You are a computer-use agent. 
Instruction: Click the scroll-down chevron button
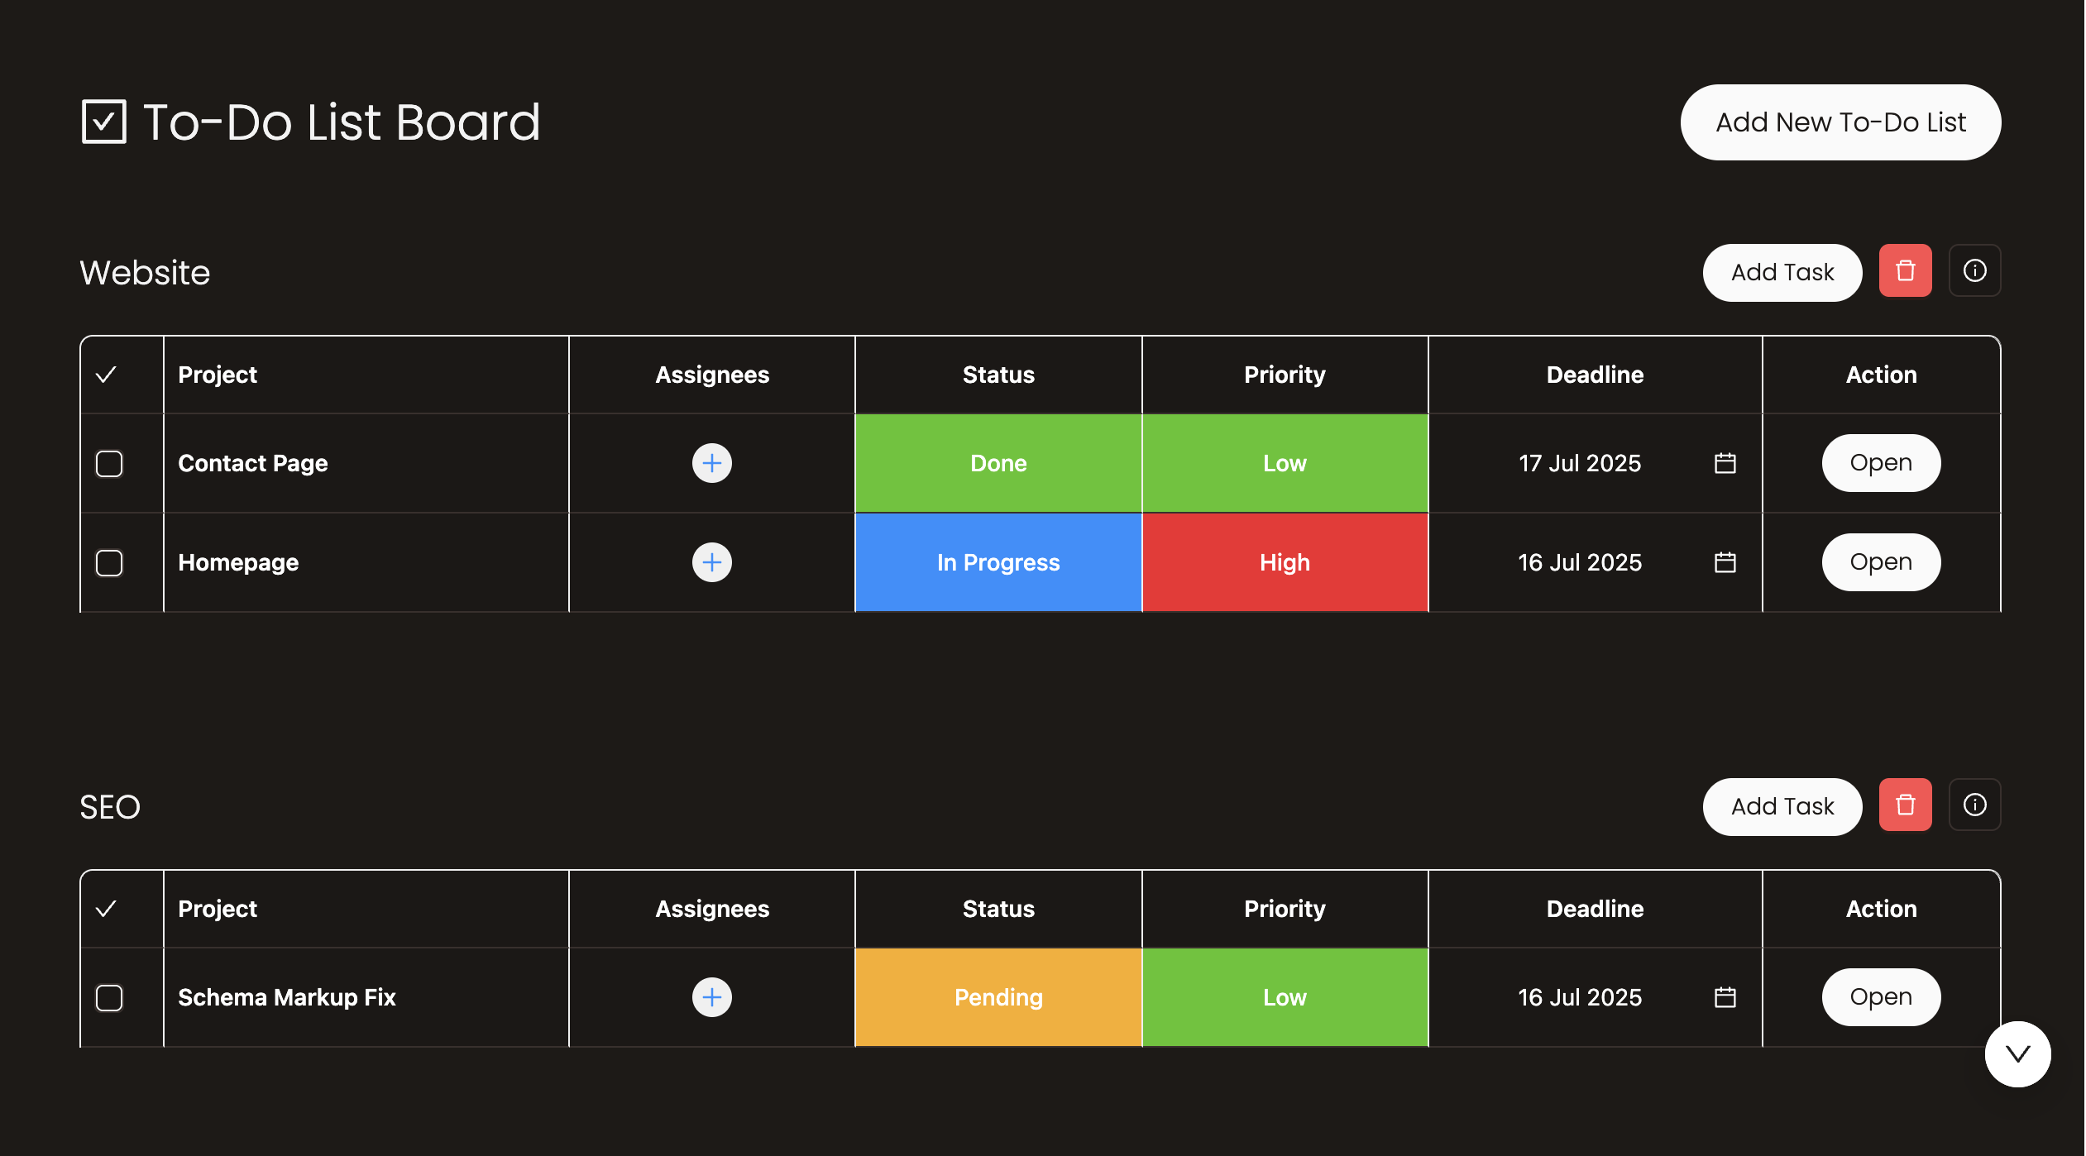[2017, 1054]
